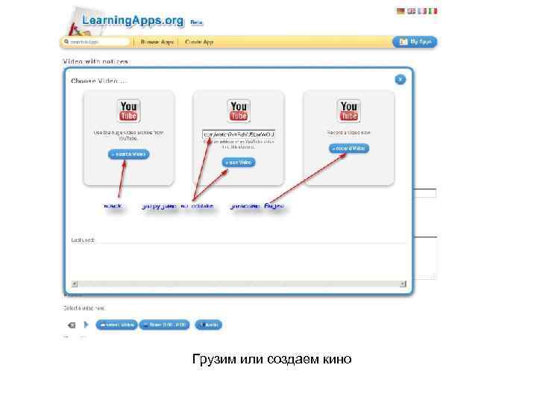Screen dimensions: 537x403
Task: Open the Browse Apps menu item
Action: coord(157,42)
